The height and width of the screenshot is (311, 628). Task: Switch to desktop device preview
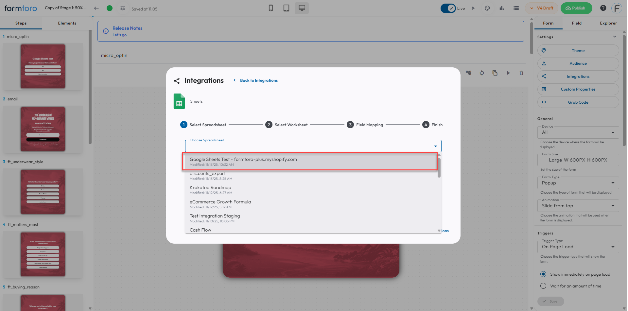(302, 8)
